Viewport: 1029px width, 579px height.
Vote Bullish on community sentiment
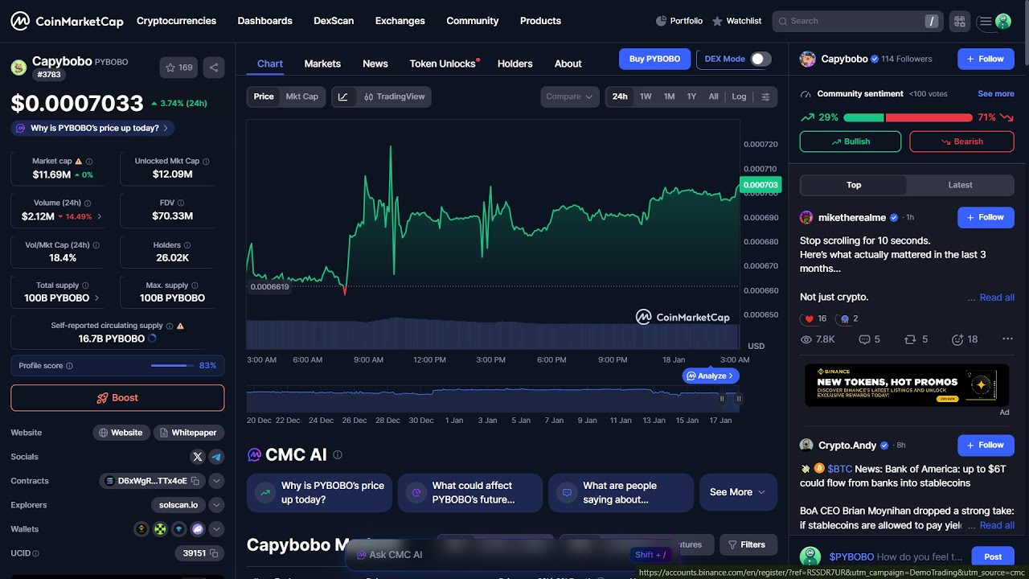[851, 142]
